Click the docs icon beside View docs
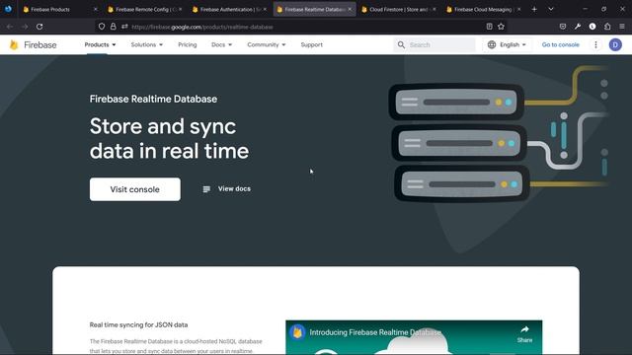 click(206, 189)
